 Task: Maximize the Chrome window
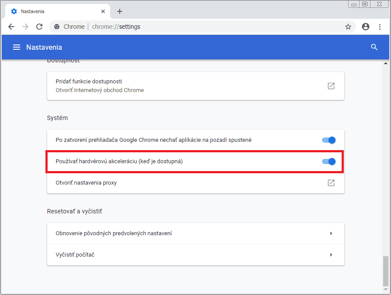364,4
